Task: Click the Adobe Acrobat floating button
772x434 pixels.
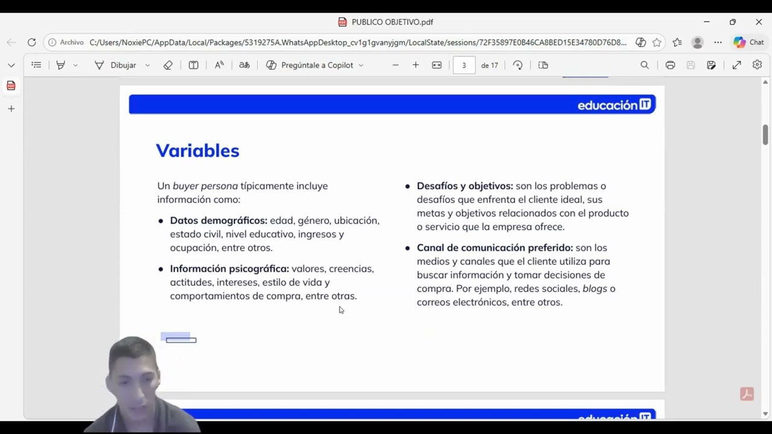Action: [747, 394]
